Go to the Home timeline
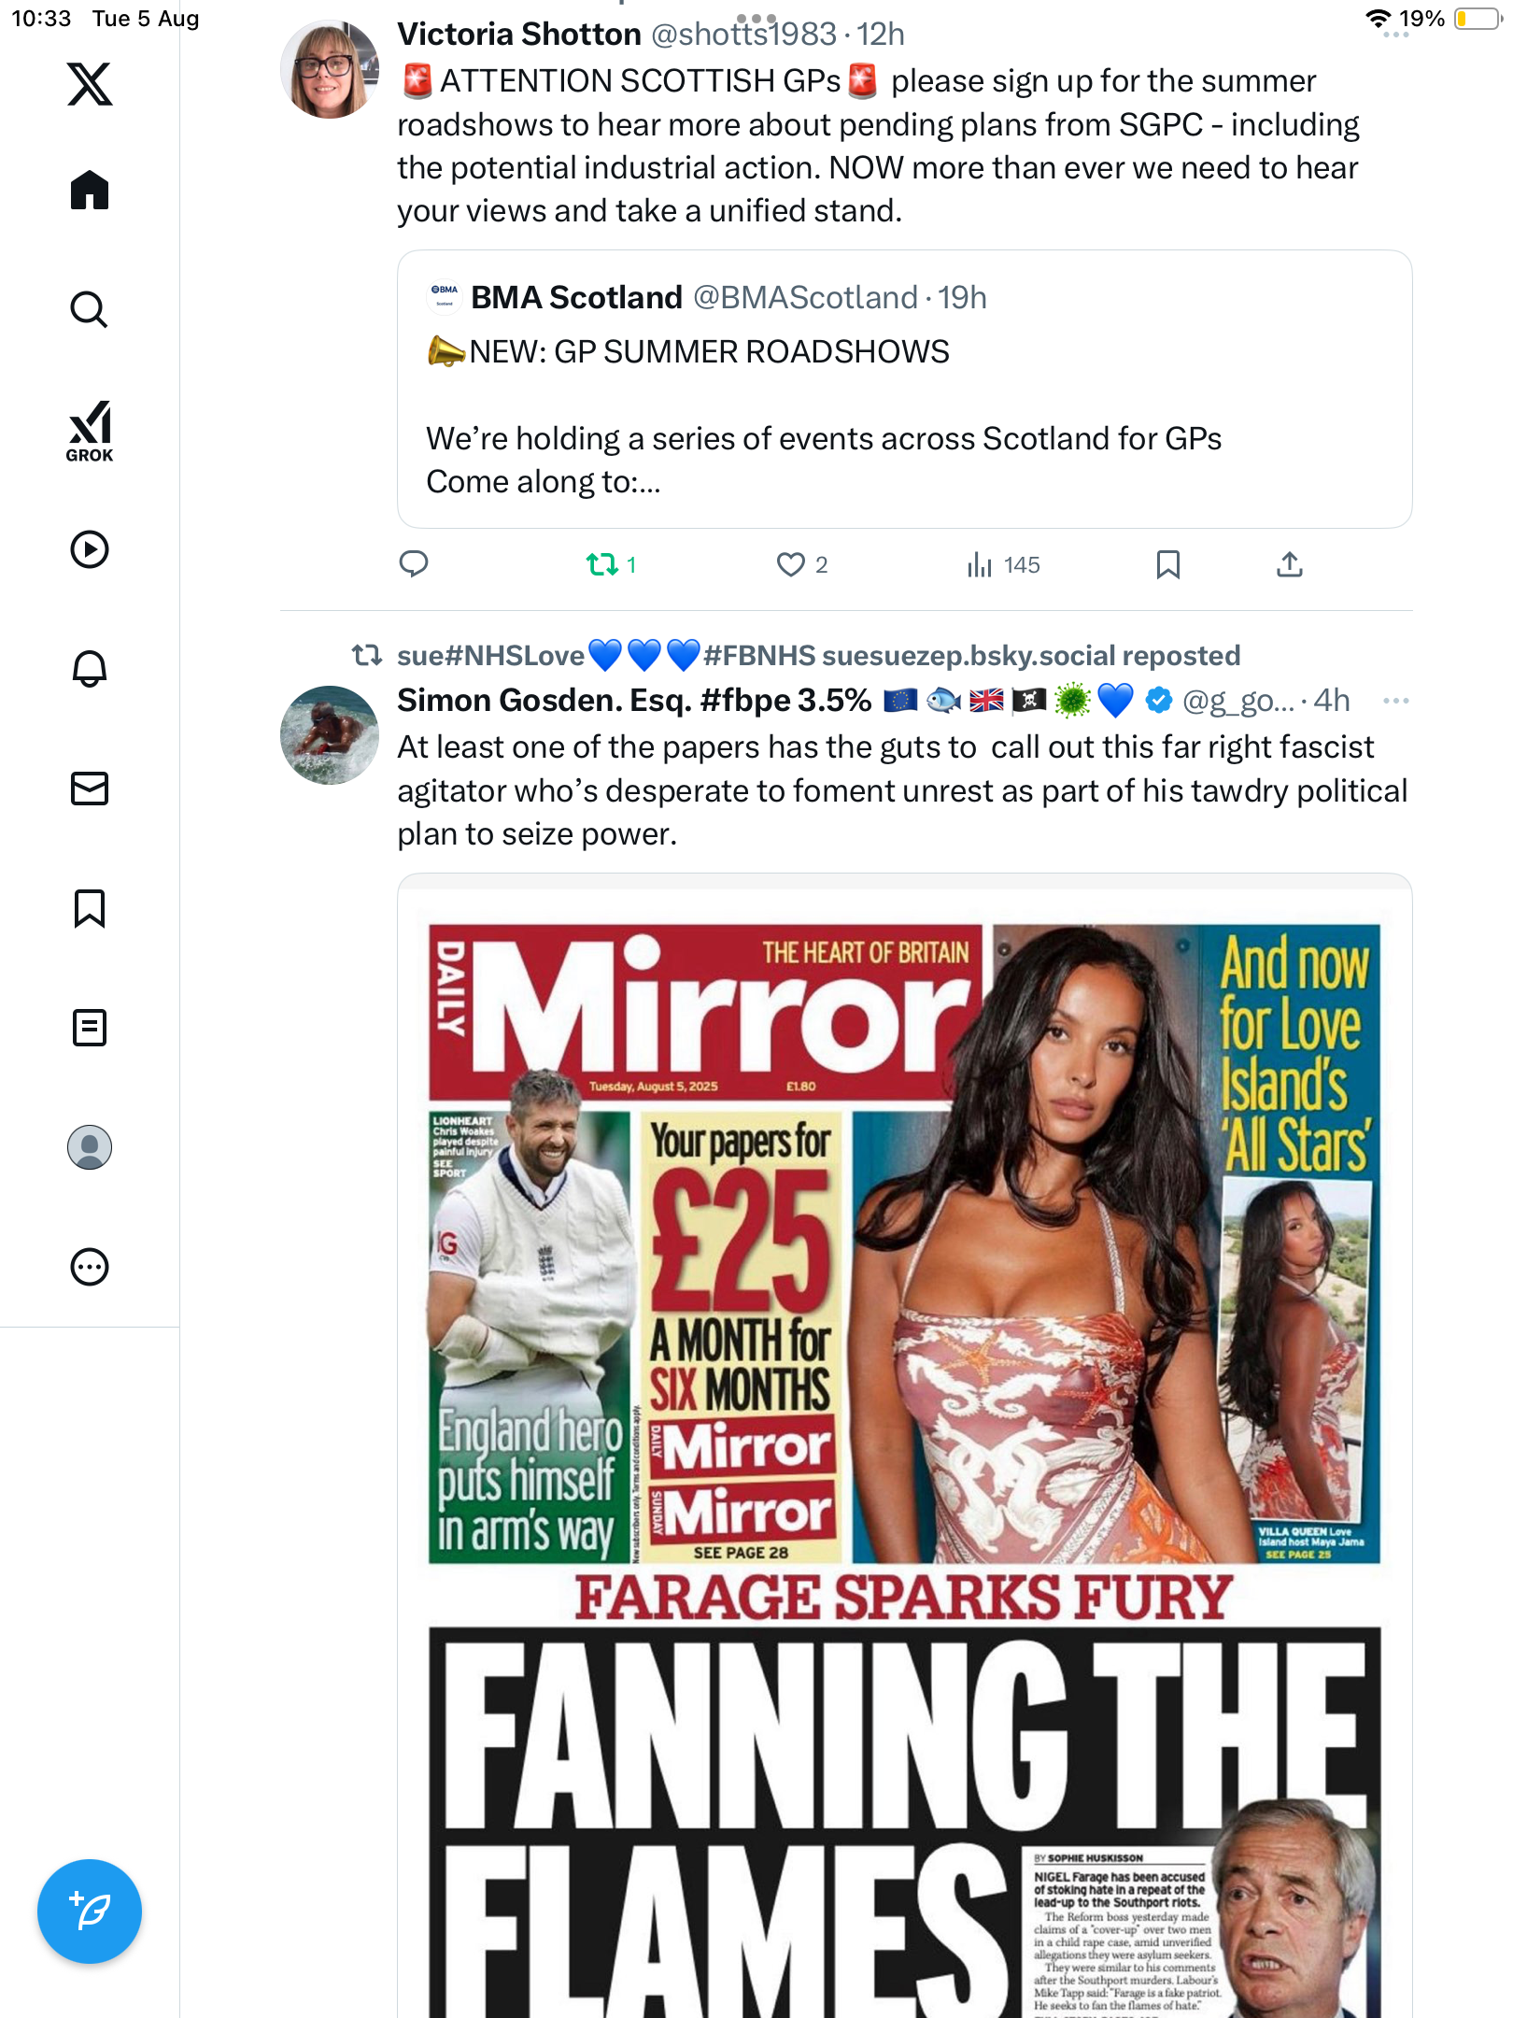 pos(90,191)
